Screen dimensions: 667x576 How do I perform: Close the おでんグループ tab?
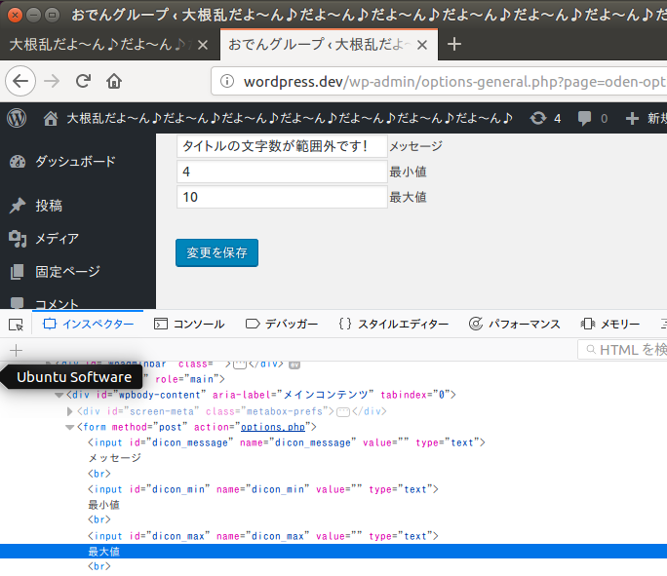(422, 45)
